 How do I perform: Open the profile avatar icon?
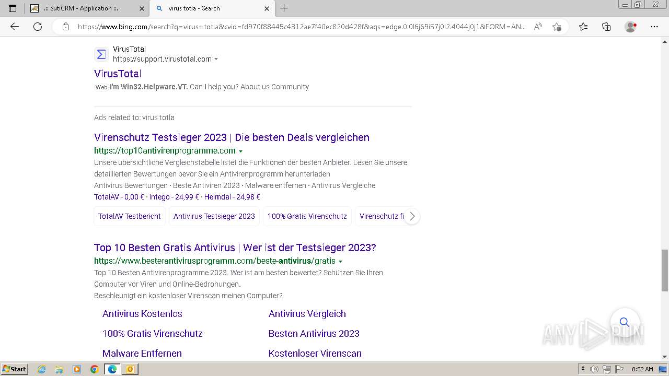click(631, 27)
